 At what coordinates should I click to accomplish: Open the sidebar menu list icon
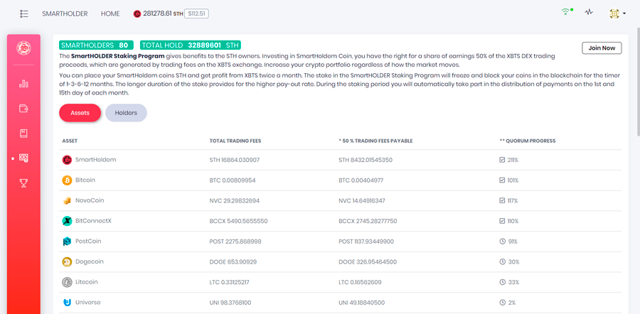pos(23,13)
